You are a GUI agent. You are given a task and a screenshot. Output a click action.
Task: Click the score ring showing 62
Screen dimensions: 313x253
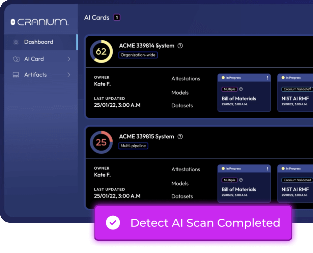pos(101,51)
